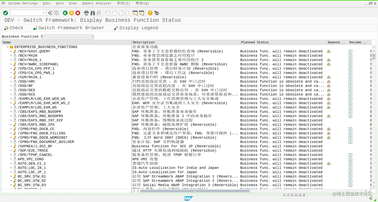The image size is (378, 202).
Task: Select the /BCV/MAIN tree row
Action: (x=27, y=56)
